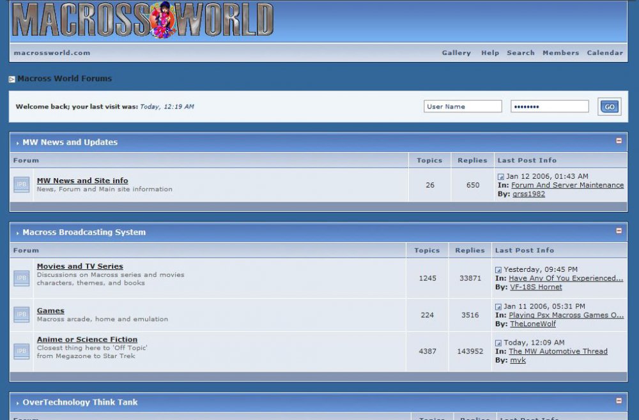
Task: Click the breadcrumb arrow icon beside Macross World Forums
Action: click(12, 79)
